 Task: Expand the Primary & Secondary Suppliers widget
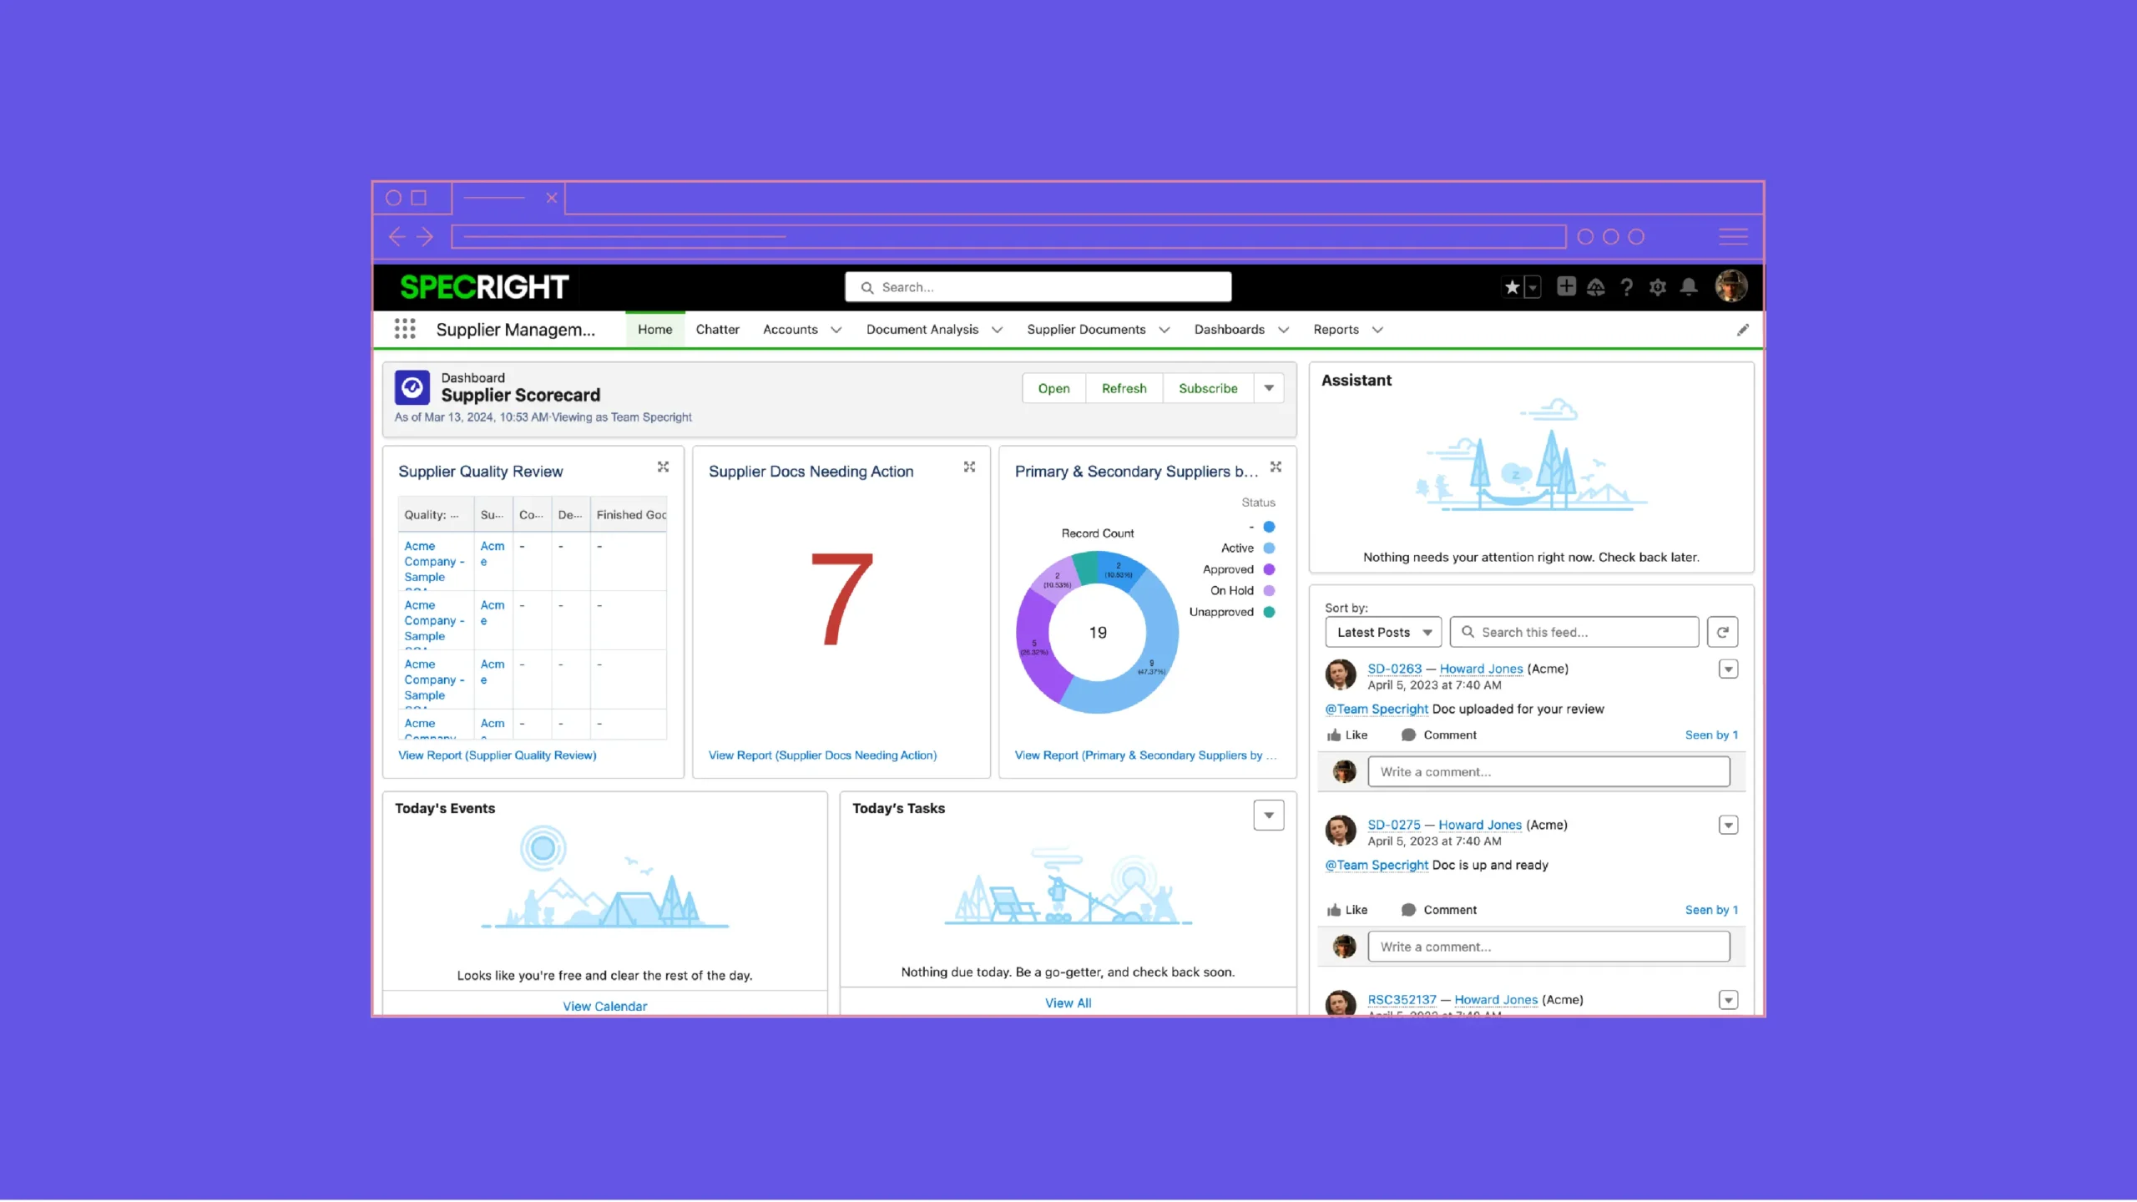tap(1276, 467)
